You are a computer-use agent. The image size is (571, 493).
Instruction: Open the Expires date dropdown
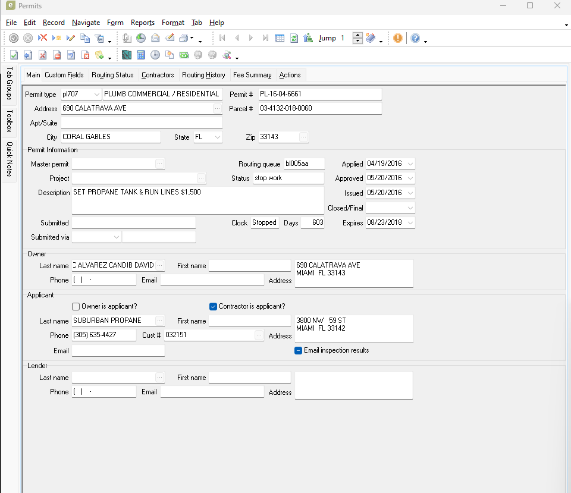tap(410, 223)
